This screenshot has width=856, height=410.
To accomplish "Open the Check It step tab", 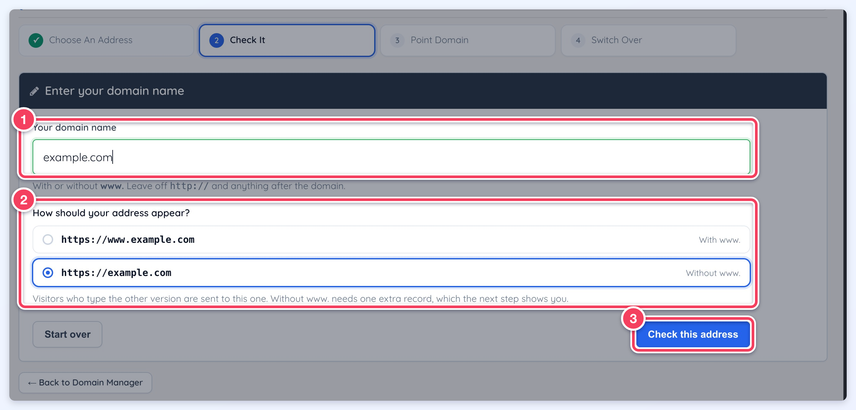I will [x=287, y=40].
